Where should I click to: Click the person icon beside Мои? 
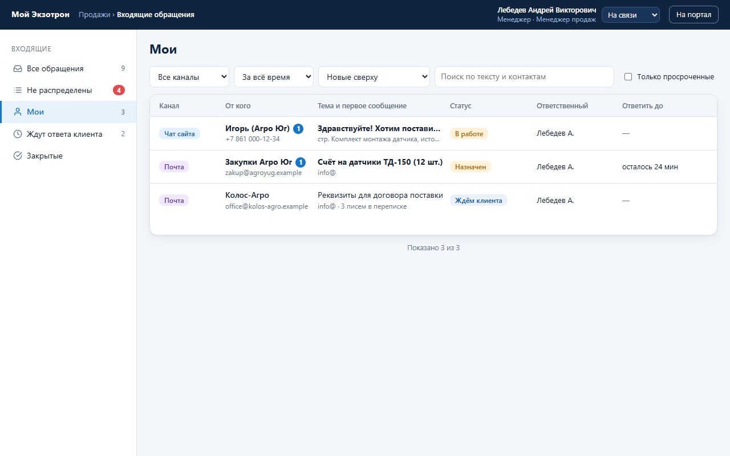tap(18, 112)
